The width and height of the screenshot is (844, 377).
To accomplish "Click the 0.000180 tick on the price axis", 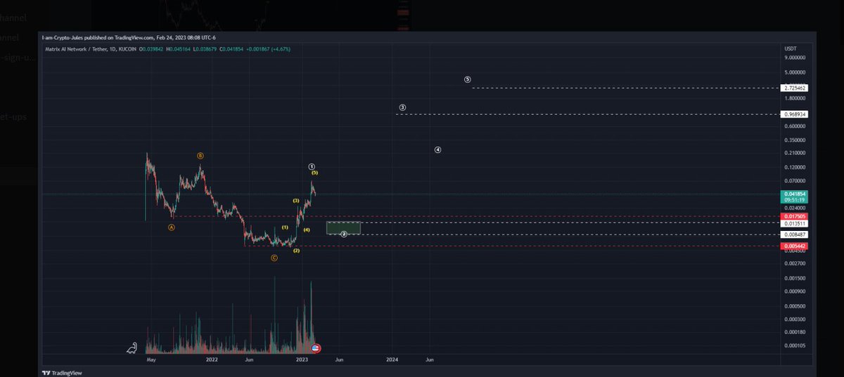I will (x=795, y=331).
